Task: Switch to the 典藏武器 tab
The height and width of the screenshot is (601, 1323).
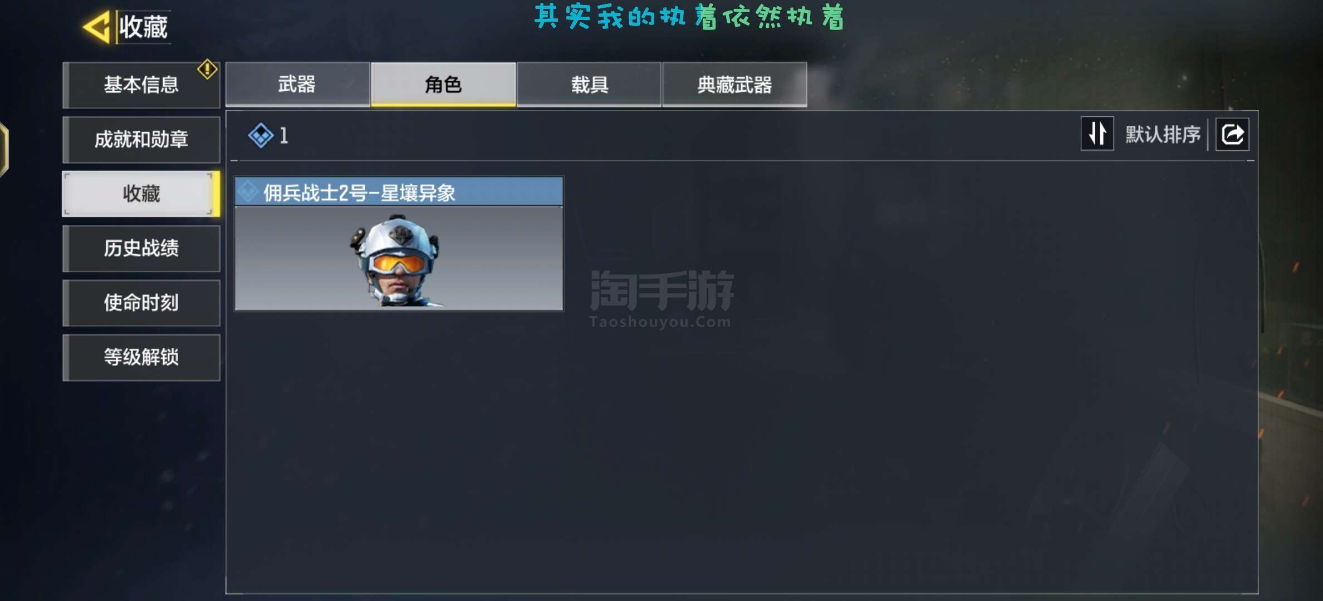Action: (734, 84)
